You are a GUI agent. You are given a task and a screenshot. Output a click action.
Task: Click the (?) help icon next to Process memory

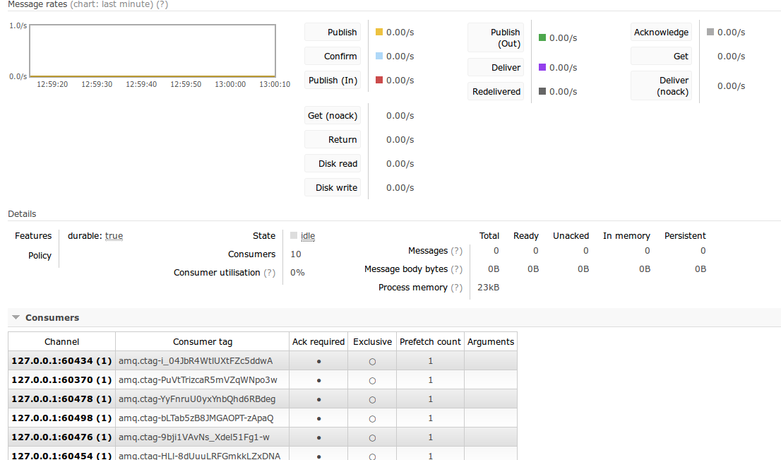tap(457, 288)
